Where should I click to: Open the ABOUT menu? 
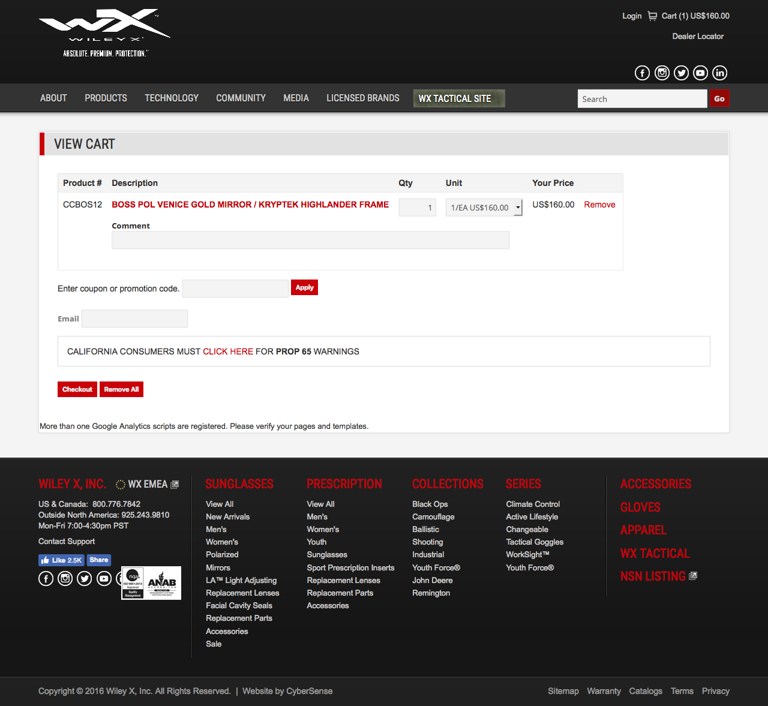click(53, 98)
